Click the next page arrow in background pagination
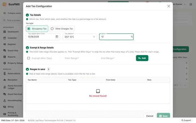 coord(180,85)
